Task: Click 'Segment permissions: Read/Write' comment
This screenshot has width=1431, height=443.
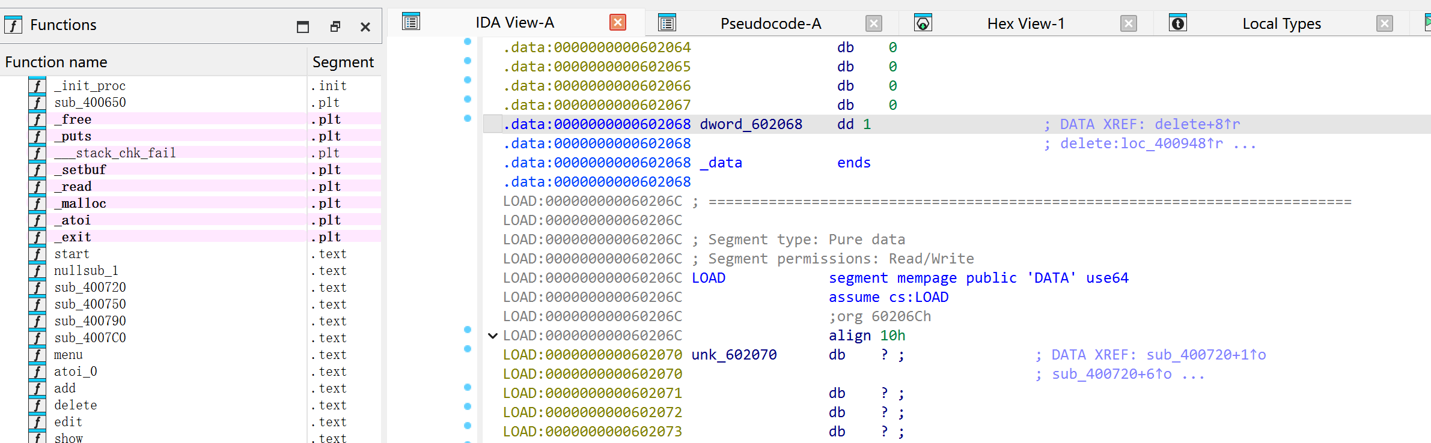Action: (x=841, y=259)
